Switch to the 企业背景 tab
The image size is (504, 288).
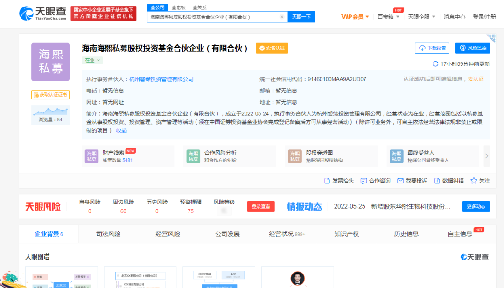(x=49, y=234)
